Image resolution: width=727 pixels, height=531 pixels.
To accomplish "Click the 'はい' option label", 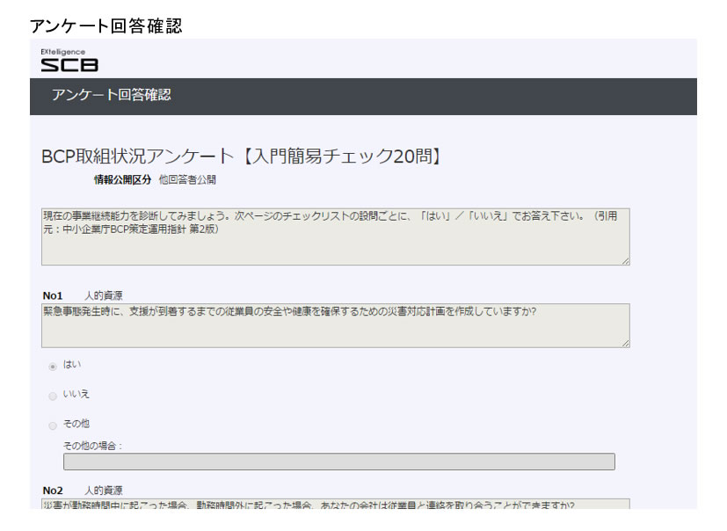I will pyautogui.click(x=72, y=365).
